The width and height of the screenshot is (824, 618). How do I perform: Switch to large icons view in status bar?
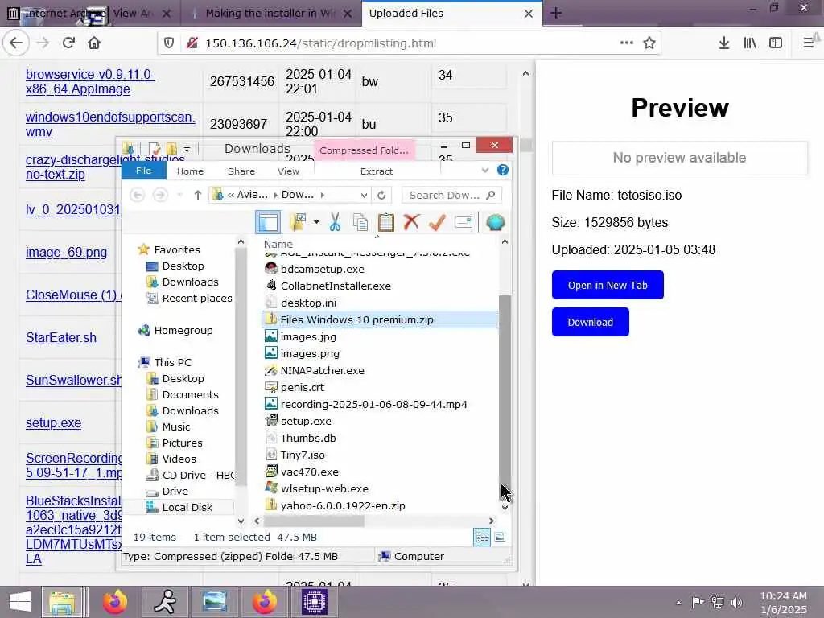[x=500, y=537]
